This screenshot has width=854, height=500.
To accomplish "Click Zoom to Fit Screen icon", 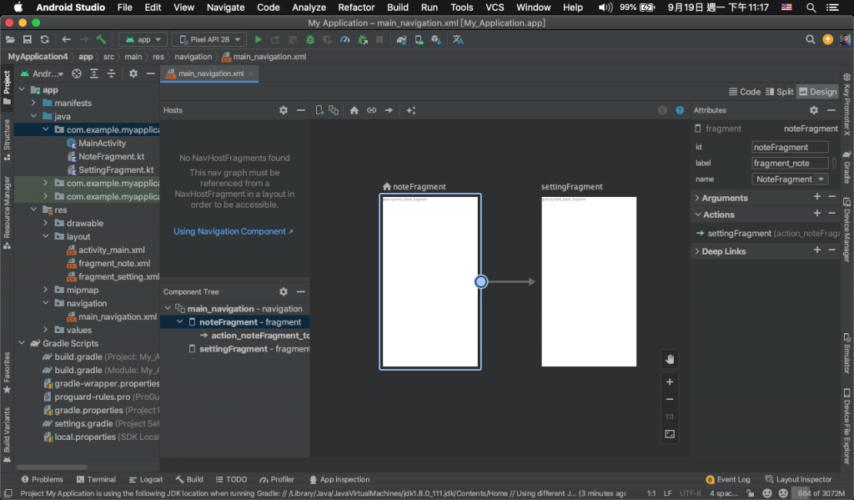I will [x=670, y=434].
